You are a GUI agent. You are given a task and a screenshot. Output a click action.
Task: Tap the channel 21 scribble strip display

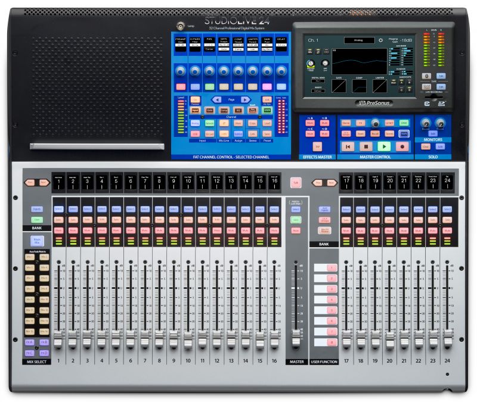pyautogui.click(x=404, y=182)
